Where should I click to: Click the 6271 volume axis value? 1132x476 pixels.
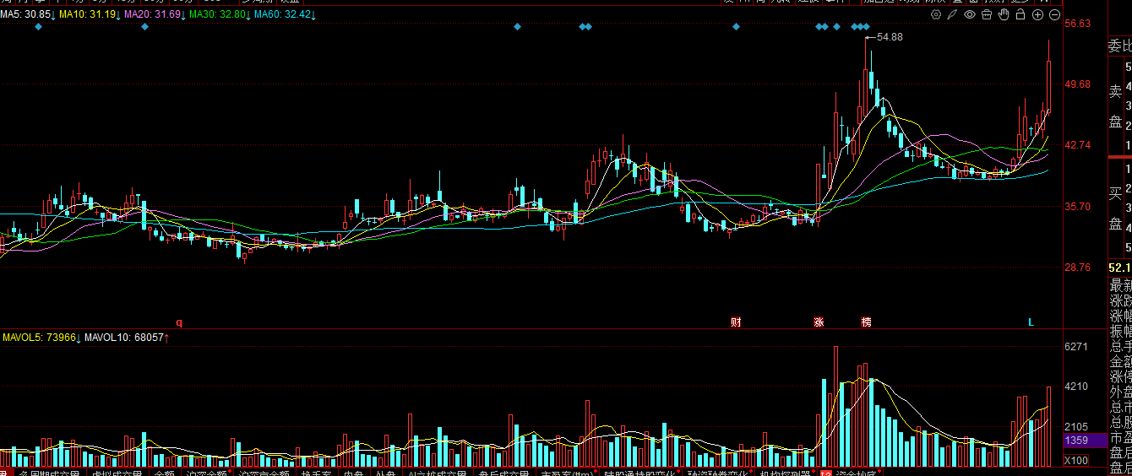(1076, 347)
